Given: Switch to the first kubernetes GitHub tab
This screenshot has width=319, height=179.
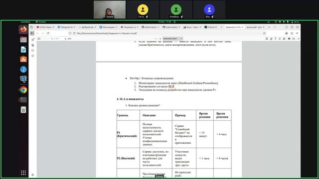Looking at the screenshot, I should (150, 27).
